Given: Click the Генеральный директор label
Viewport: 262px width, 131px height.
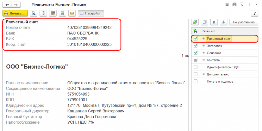Looking at the screenshot, I should pos(28,111).
